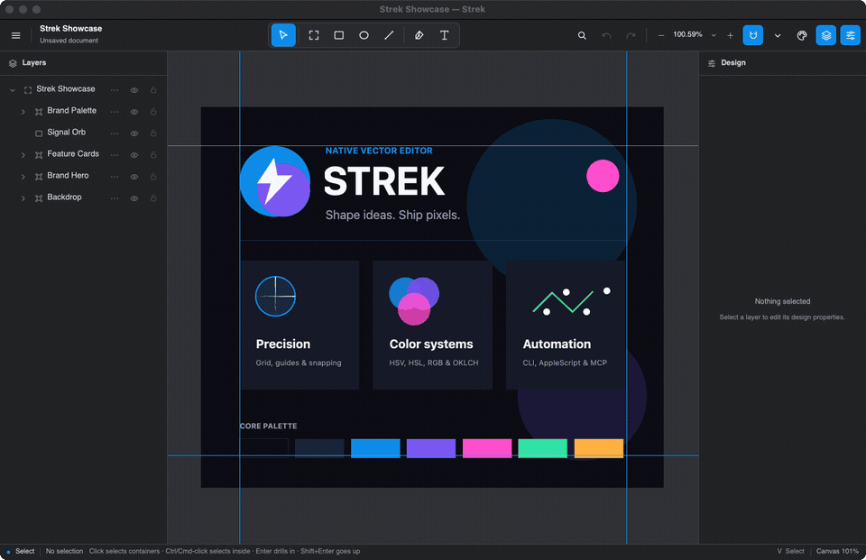Zoom out with the minus button

click(661, 35)
